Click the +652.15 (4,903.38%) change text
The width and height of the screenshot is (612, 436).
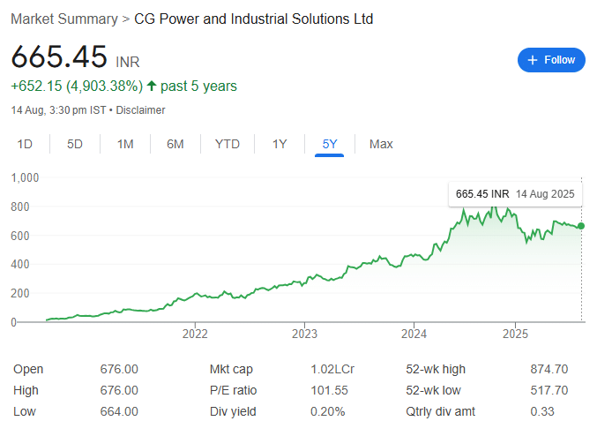click(77, 86)
